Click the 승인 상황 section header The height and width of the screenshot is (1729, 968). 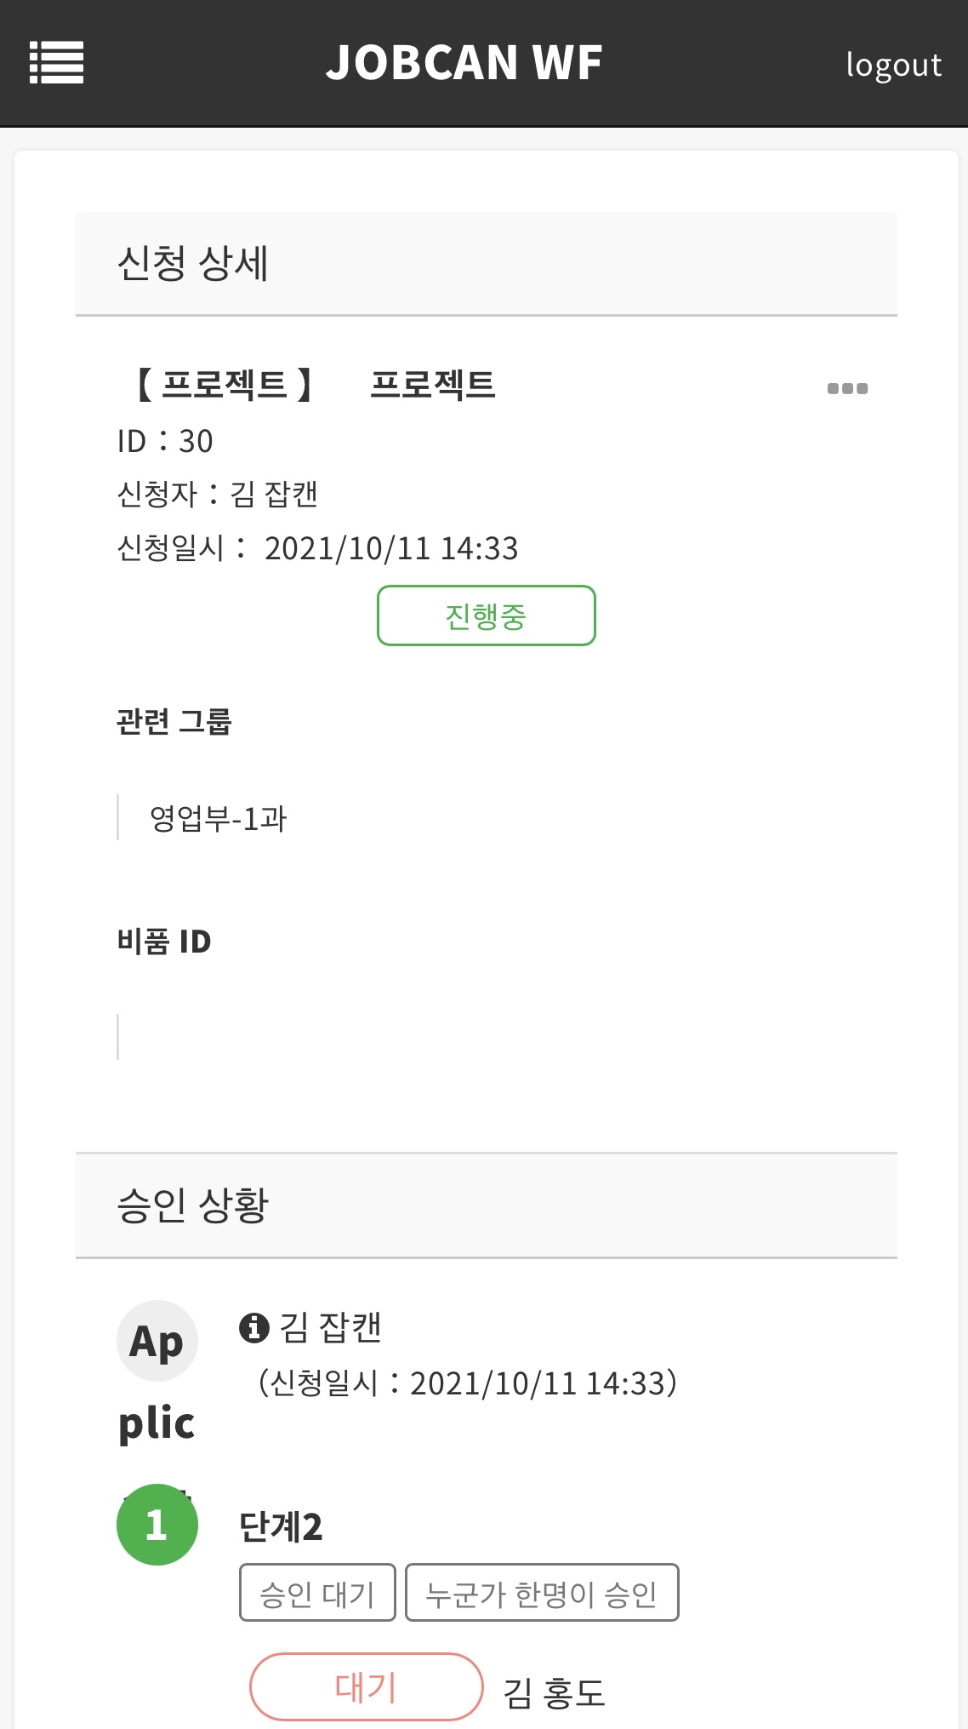tap(192, 1205)
